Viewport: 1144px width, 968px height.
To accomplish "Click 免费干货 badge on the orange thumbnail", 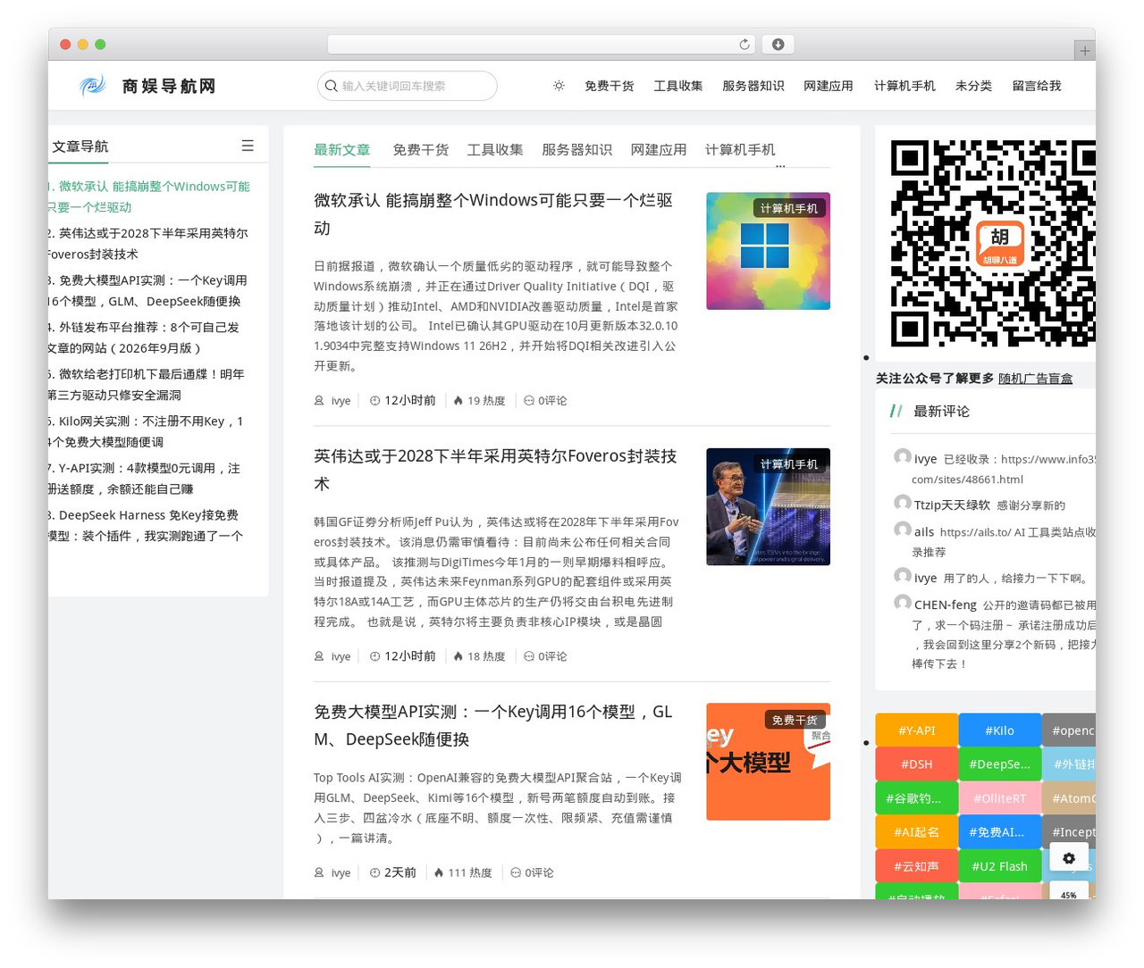I will tap(795, 720).
